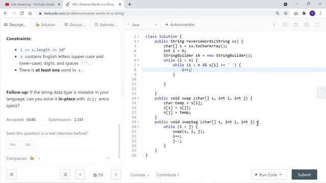Switch to Live streaming YouTube Studio tab
Image resolution: width=326 pixels, height=183 pixels.
coord(32,5)
